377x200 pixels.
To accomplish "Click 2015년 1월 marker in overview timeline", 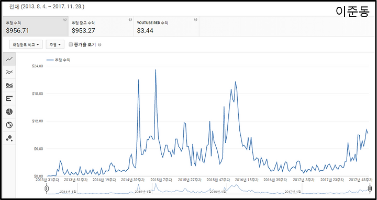I will [143, 192].
